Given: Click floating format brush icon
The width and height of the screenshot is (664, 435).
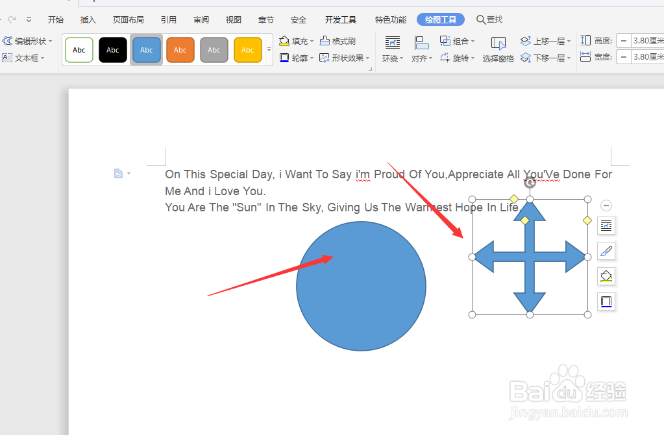Looking at the screenshot, I should [x=606, y=251].
